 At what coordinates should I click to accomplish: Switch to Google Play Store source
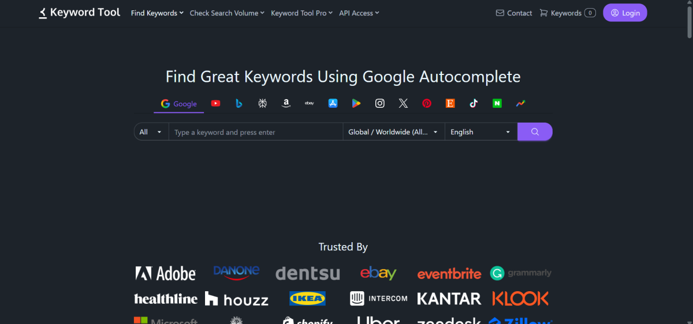tap(356, 103)
